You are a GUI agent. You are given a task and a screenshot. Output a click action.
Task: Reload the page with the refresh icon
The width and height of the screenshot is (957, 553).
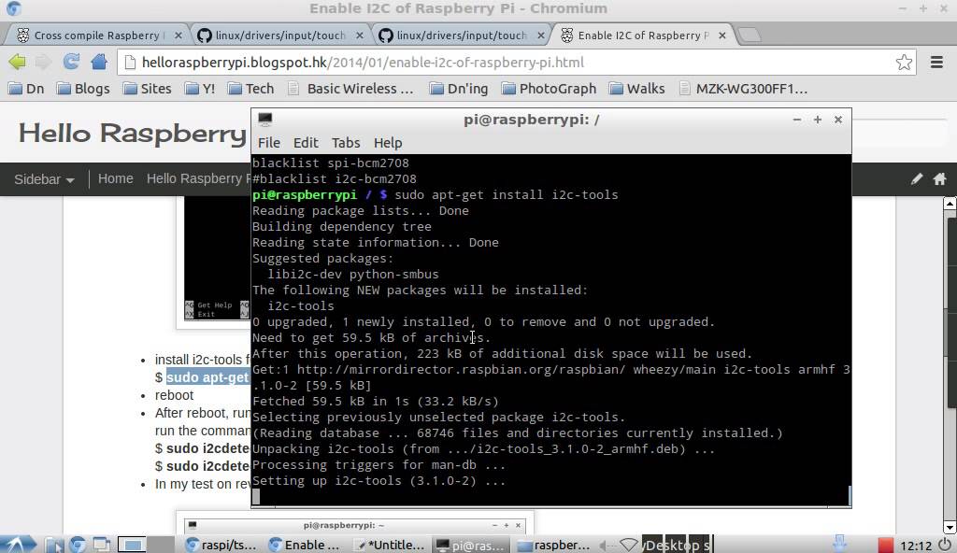[x=71, y=62]
